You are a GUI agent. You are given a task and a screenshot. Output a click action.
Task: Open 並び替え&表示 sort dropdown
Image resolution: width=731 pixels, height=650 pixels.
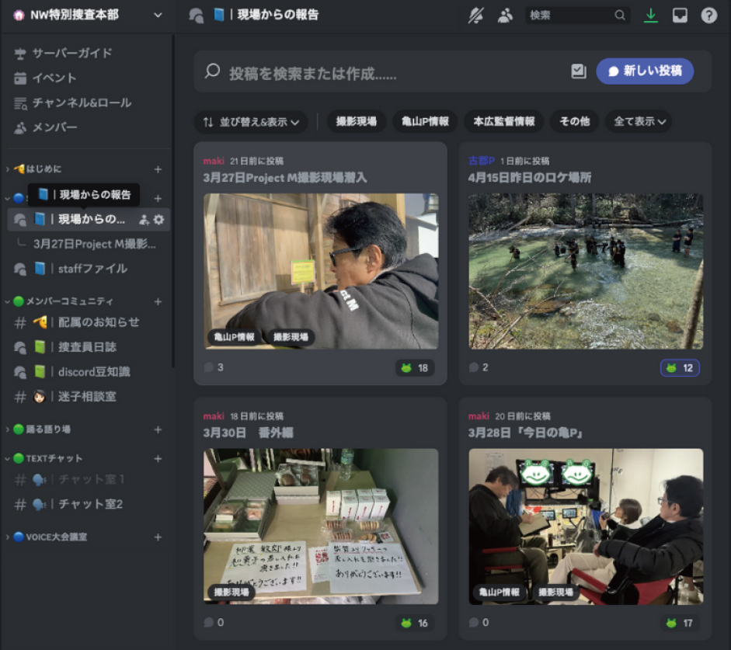250,122
